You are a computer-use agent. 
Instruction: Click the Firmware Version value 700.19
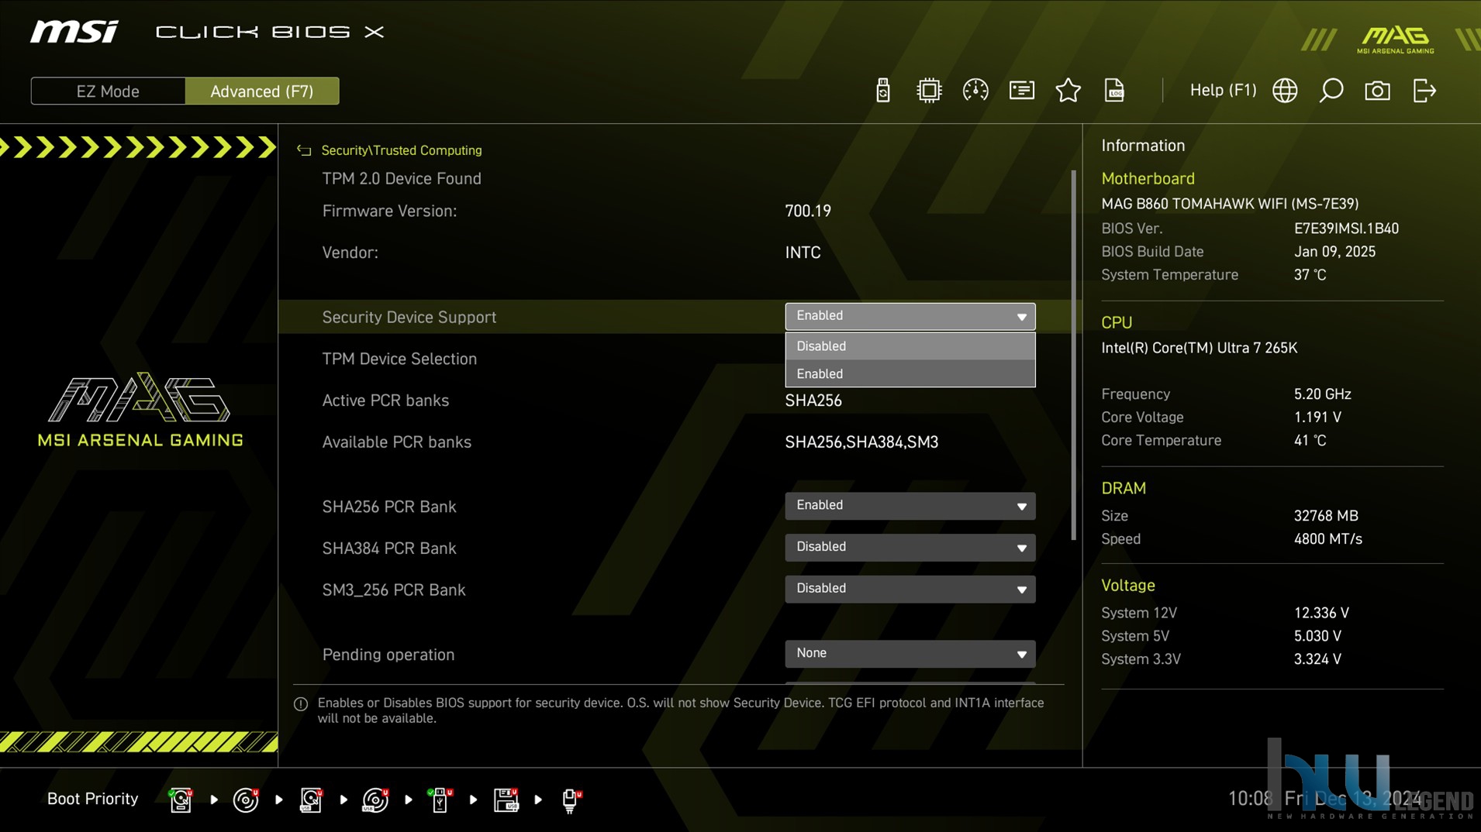click(x=808, y=211)
